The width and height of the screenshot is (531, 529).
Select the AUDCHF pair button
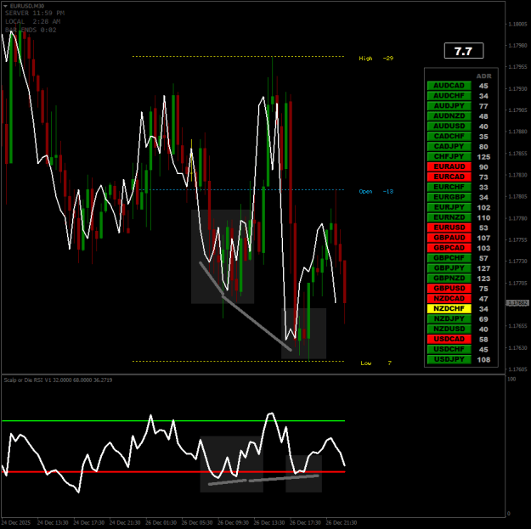449,96
